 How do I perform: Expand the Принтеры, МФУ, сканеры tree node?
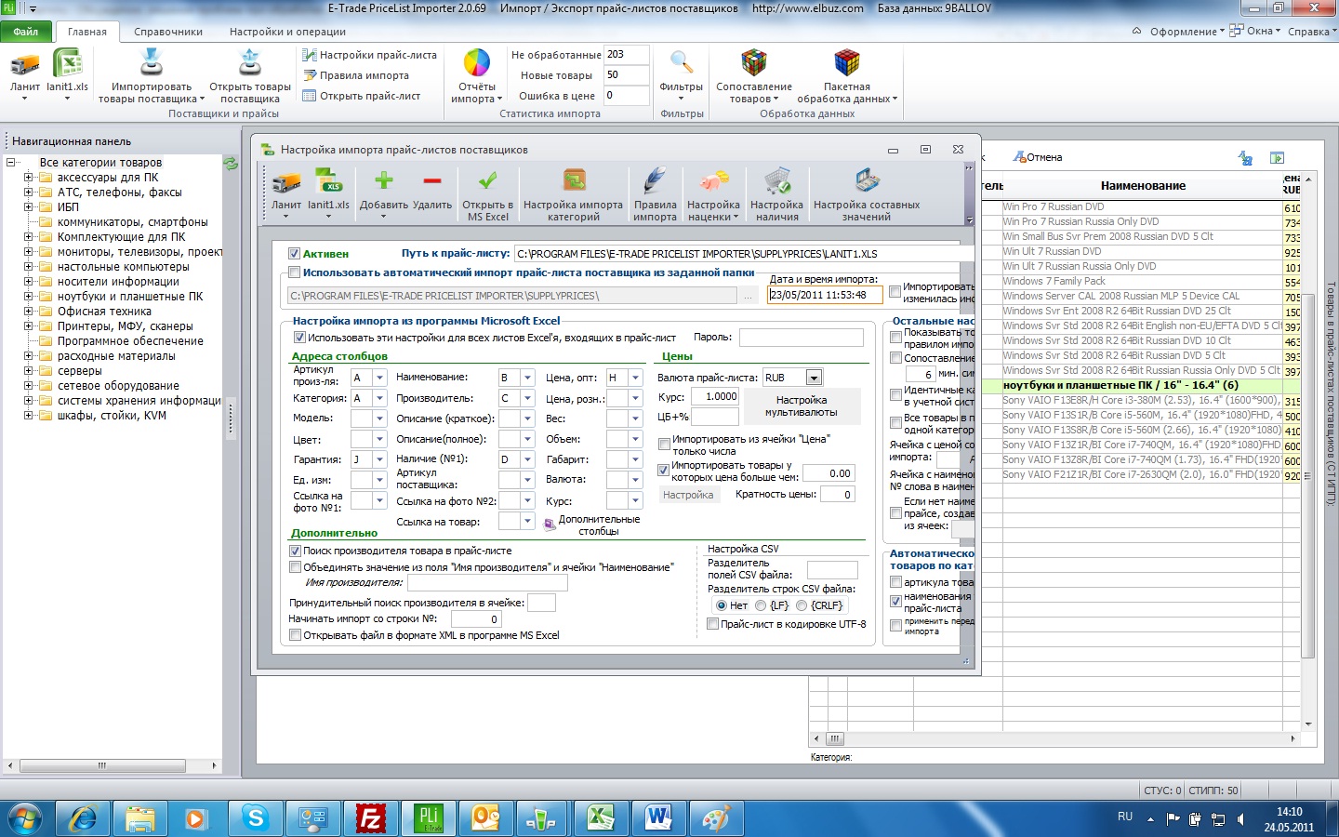point(28,326)
